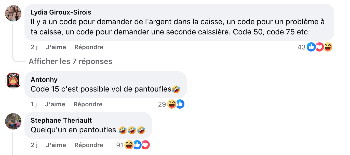350x155 pixels.
Task: Click the heart reaction icon on Stephane's comment
Action: tap(145, 145)
